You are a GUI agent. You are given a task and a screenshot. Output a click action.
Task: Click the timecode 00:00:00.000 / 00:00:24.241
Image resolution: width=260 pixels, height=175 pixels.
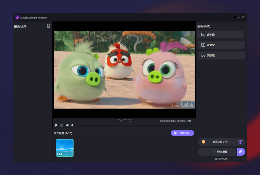point(175,121)
